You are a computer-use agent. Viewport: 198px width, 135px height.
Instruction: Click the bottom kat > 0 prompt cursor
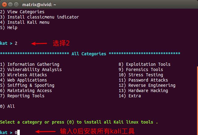[19, 133]
